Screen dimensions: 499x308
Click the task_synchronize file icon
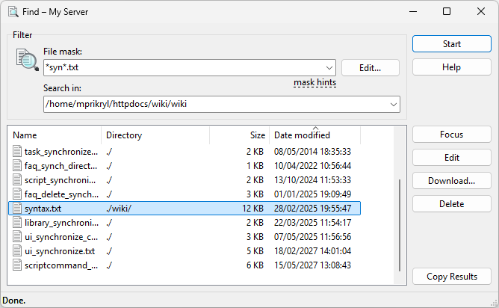pyautogui.click(x=17, y=151)
